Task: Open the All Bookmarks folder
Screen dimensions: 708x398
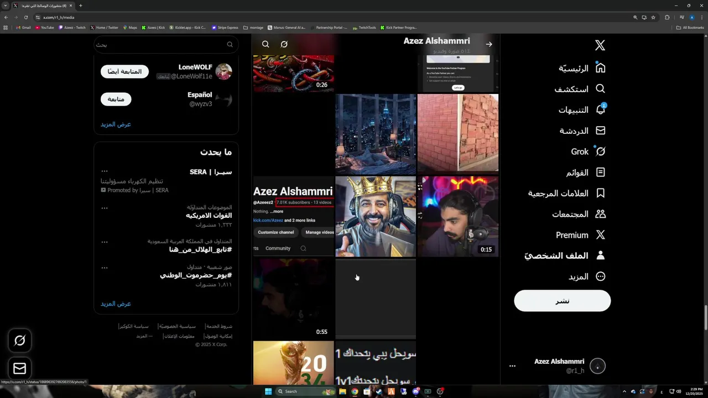Action: [x=690, y=27]
